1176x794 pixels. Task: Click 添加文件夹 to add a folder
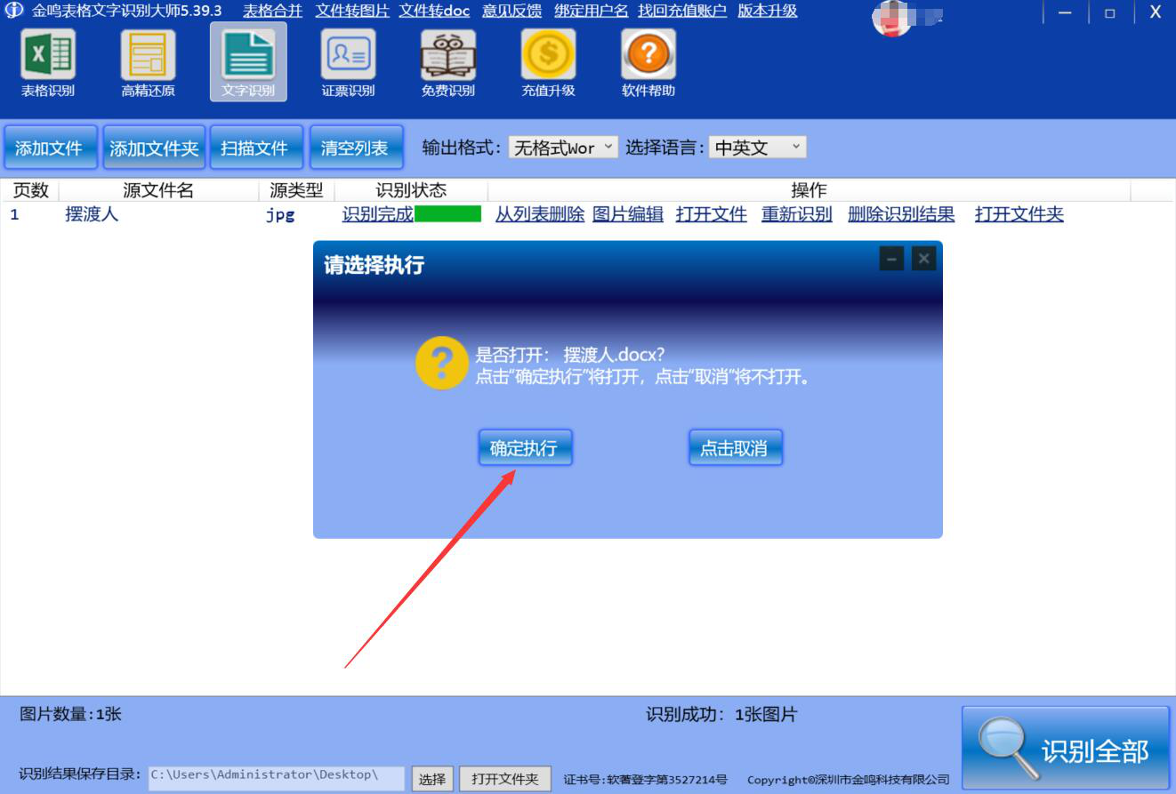coord(153,147)
